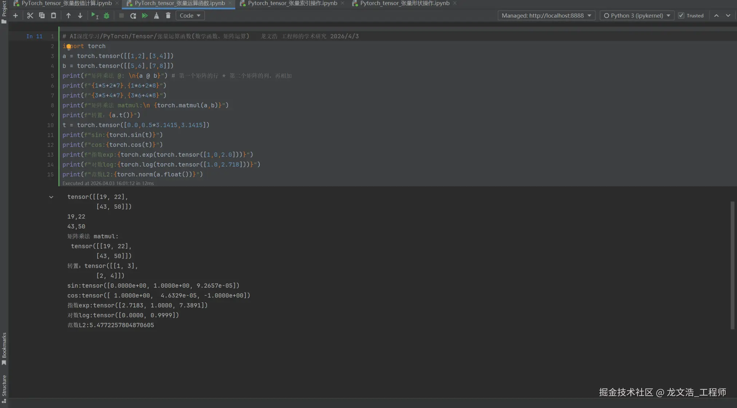The height and width of the screenshot is (408, 737).
Task: Debug cell using the green bug icon
Action: (106, 16)
